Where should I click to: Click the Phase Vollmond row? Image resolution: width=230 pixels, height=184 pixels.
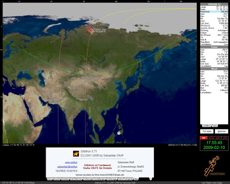214,90
